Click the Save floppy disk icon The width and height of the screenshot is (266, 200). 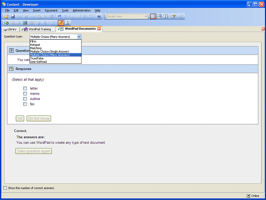tap(13, 17)
